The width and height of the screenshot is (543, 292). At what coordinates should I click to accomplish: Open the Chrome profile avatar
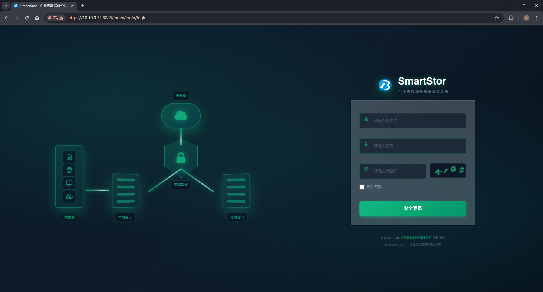tap(526, 18)
